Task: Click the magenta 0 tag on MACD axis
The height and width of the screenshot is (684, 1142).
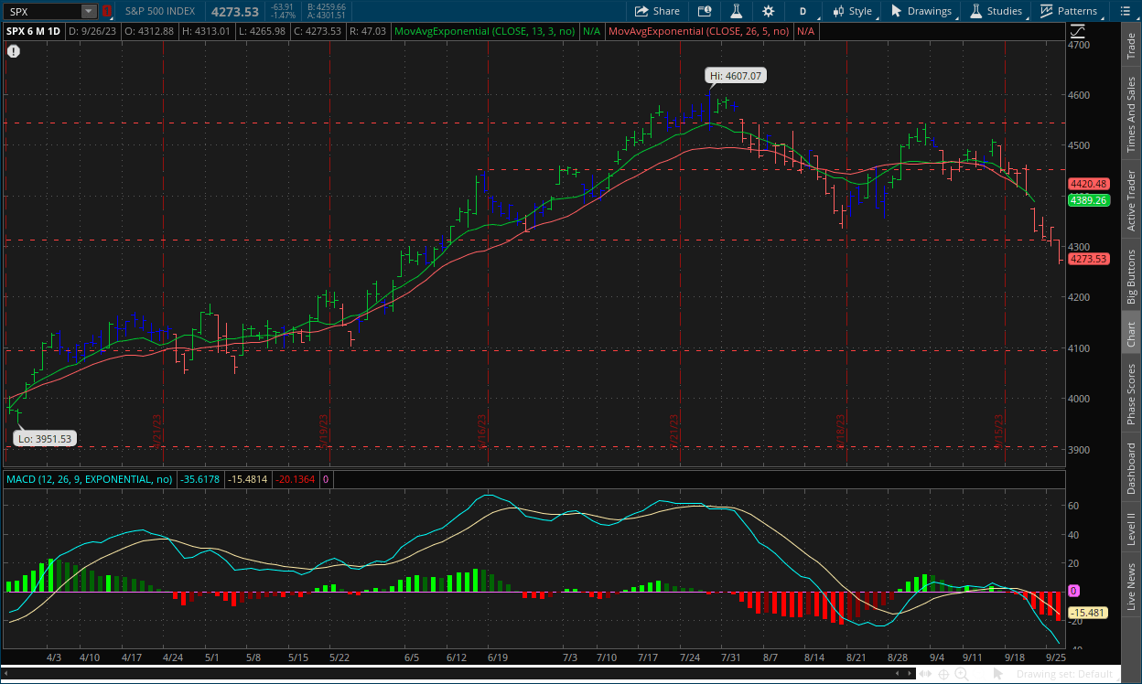Action: 1074,591
